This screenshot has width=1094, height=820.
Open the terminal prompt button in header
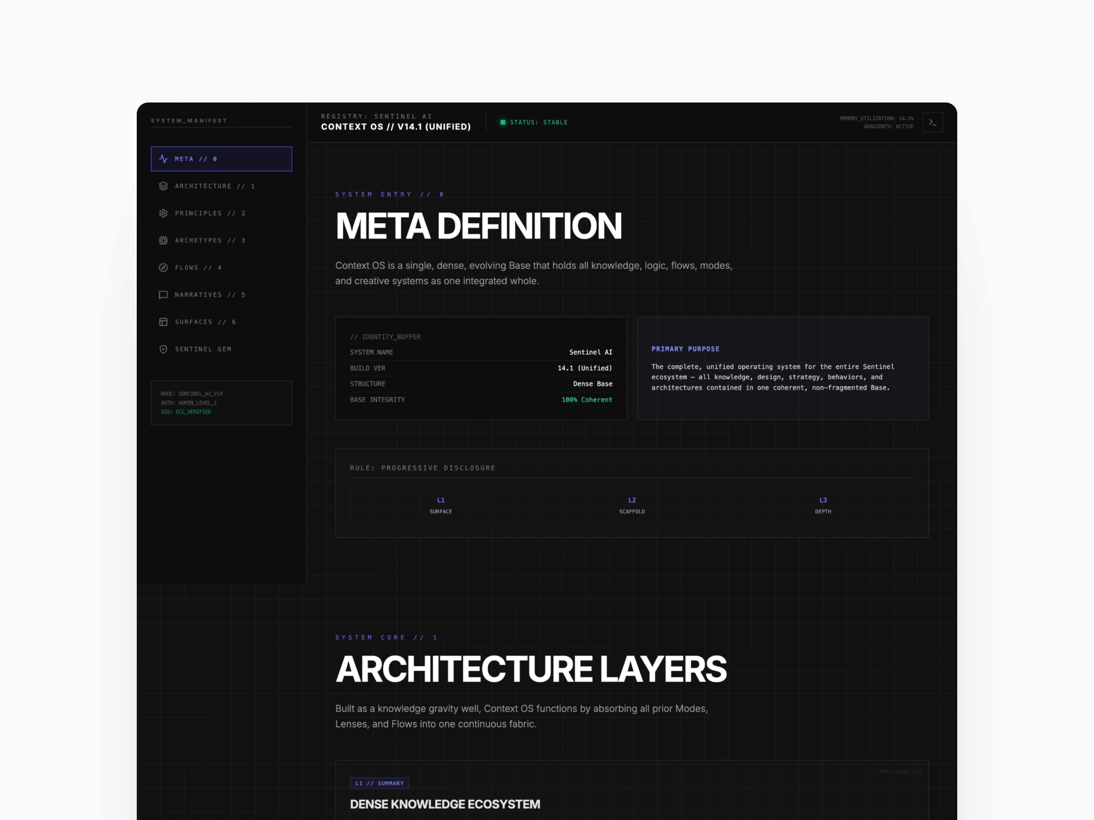pyautogui.click(x=933, y=122)
